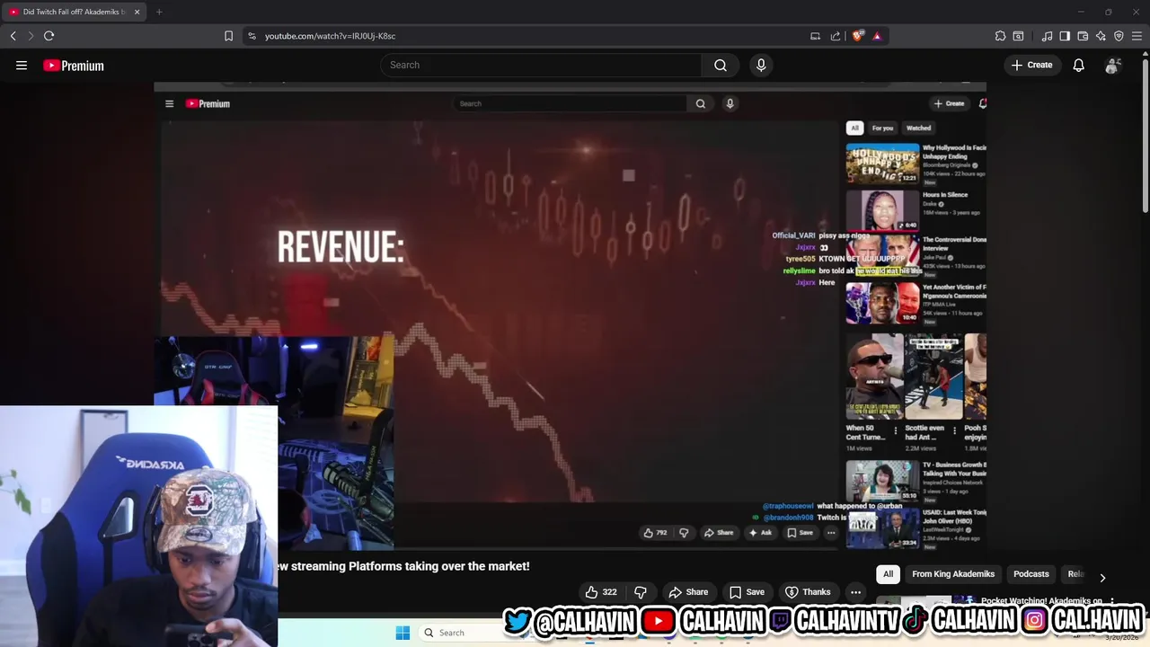
Task: Open the browser main hamburger menu
Action: click(1137, 36)
